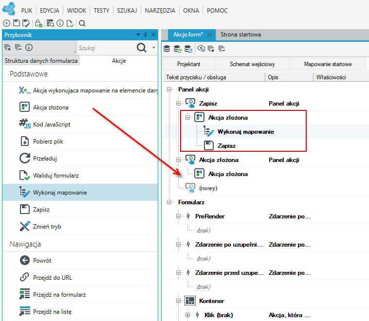Select Kod JavaScript in the toolbox
This screenshot has width=369, height=321.
[85, 125]
